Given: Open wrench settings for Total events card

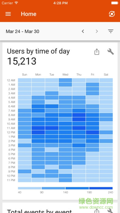Looking at the screenshot, I should coord(111,211).
